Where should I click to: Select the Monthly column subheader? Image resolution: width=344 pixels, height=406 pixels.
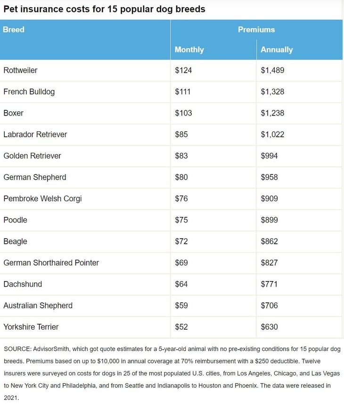click(189, 50)
